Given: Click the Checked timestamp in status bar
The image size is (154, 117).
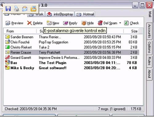Looking at the screenshot, I should pos(31,109).
